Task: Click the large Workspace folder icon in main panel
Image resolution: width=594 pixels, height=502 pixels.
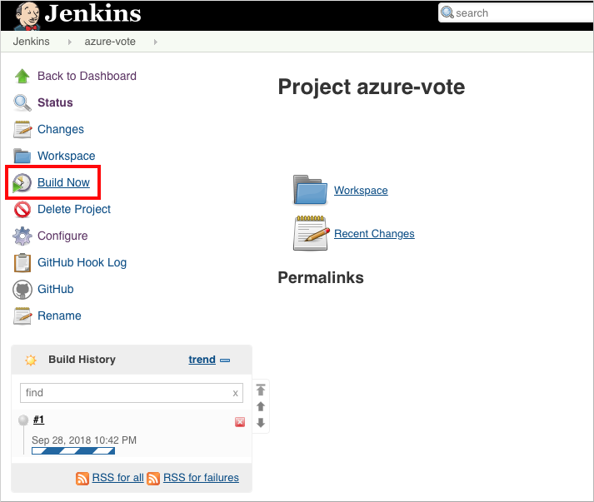Action: click(310, 190)
